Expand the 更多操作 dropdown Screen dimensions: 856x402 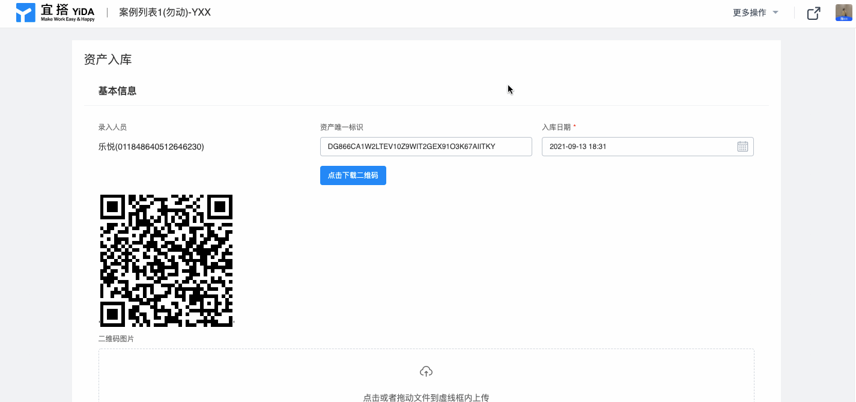pos(756,13)
